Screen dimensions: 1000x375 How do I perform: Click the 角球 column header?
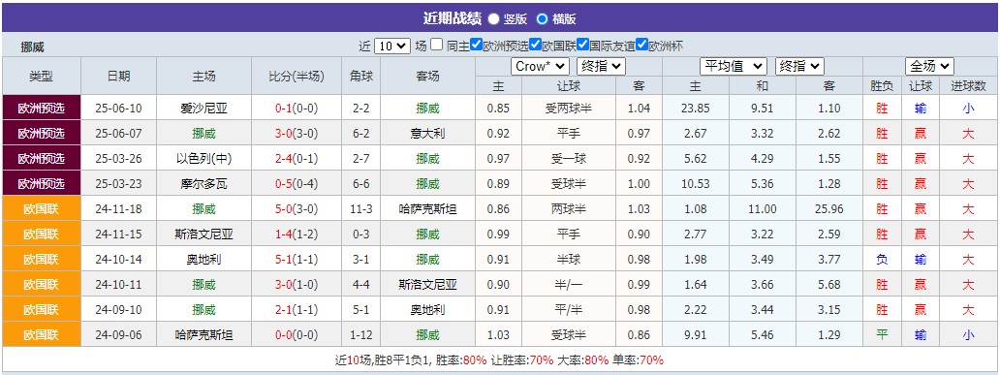tap(361, 76)
